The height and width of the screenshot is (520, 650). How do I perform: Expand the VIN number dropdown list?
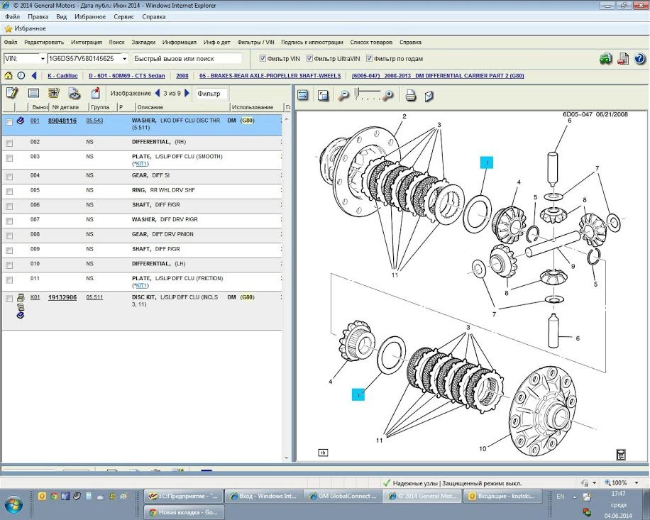[125, 59]
